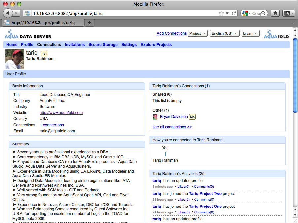Open a new tab with the plus button
Viewport: 298px width, 223px height.
[89, 23]
